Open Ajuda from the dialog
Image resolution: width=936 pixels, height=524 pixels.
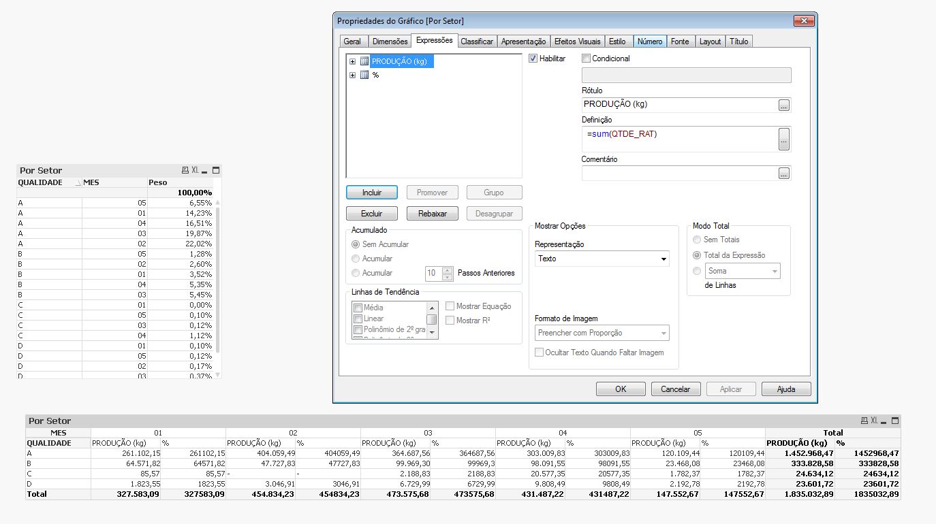pyautogui.click(x=786, y=389)
